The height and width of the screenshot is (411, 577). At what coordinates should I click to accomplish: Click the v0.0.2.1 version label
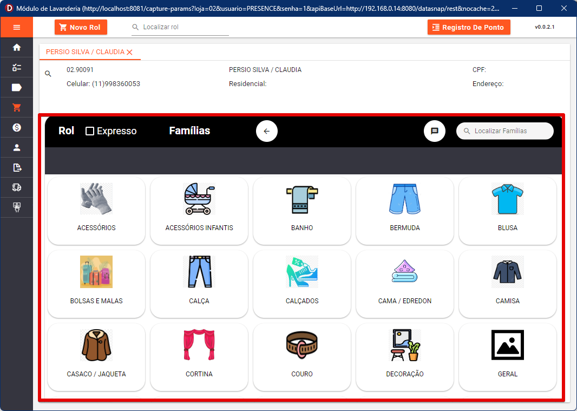[545, 27]
